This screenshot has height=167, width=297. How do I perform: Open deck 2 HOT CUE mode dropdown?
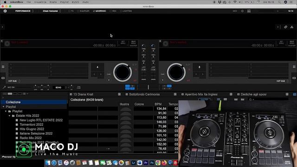click(283, 81)
